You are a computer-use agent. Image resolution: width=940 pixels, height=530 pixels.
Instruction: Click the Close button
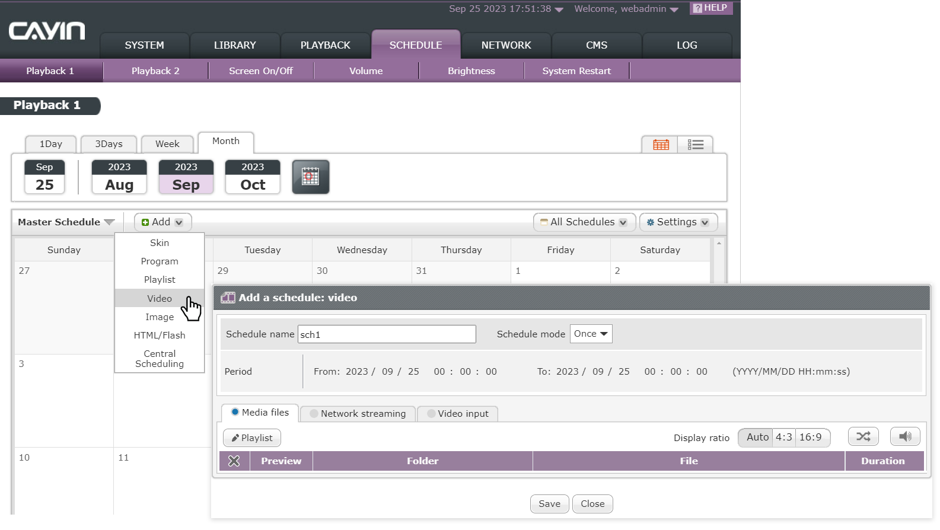(x=592, y=503)
